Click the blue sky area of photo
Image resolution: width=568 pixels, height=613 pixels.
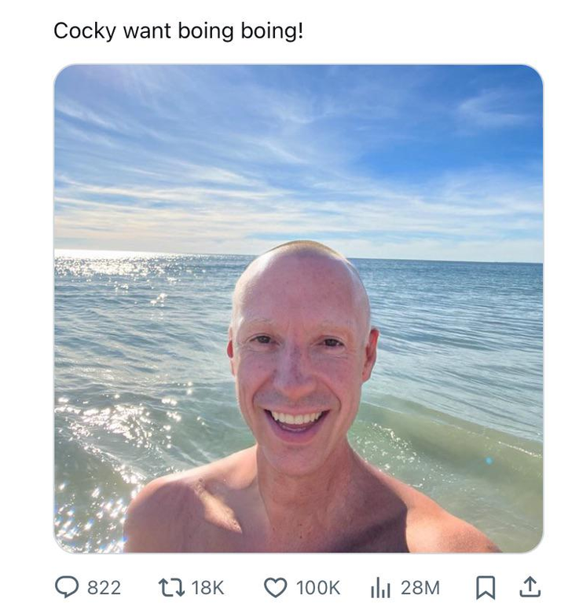click(299, 148)
